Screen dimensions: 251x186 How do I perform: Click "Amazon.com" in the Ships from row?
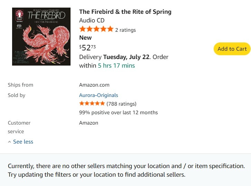94,85
